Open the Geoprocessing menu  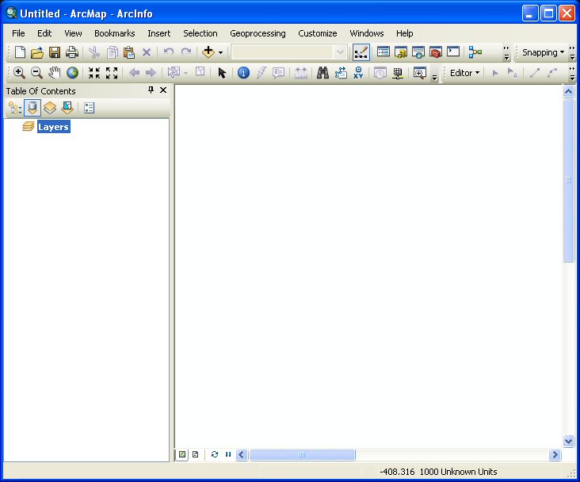pyautogui.click(x=258, y=33)
